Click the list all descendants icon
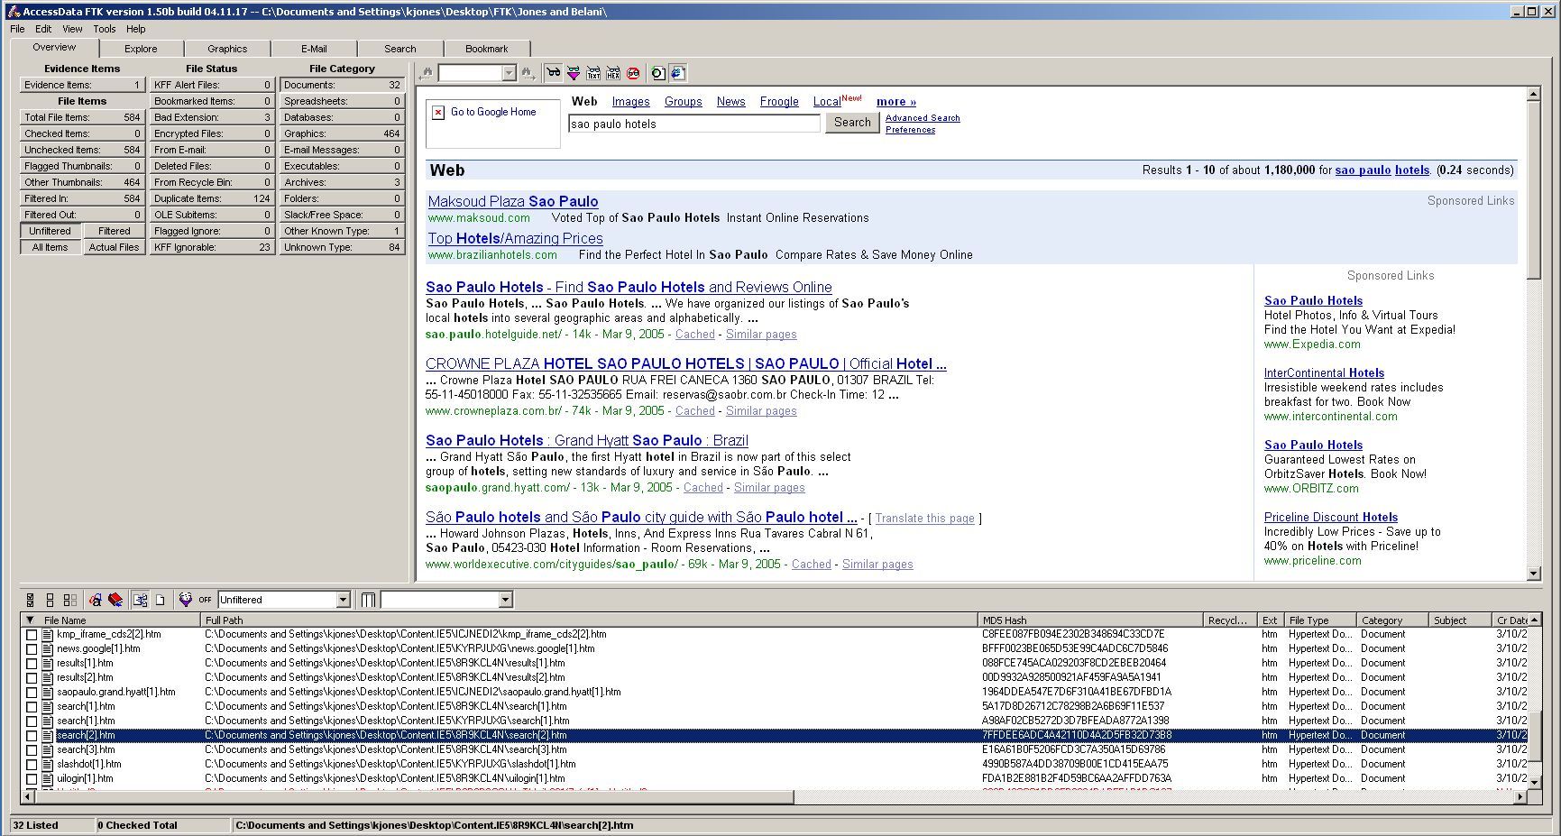1561x836 pixels. 140,600
